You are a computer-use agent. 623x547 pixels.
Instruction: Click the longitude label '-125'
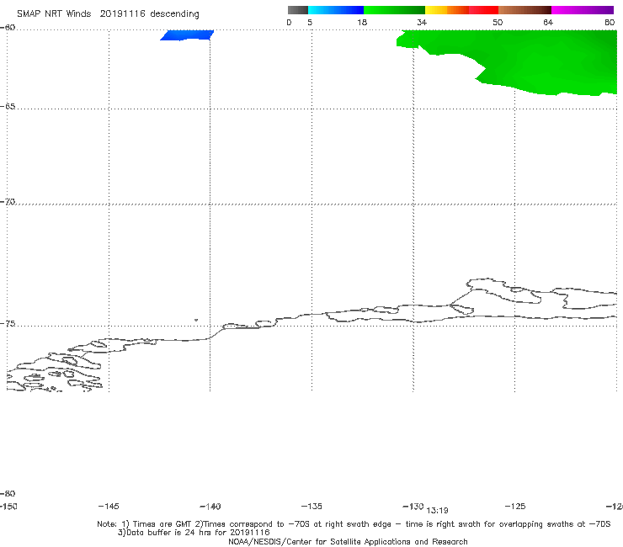pyautogui.click(x=515, y=506)
